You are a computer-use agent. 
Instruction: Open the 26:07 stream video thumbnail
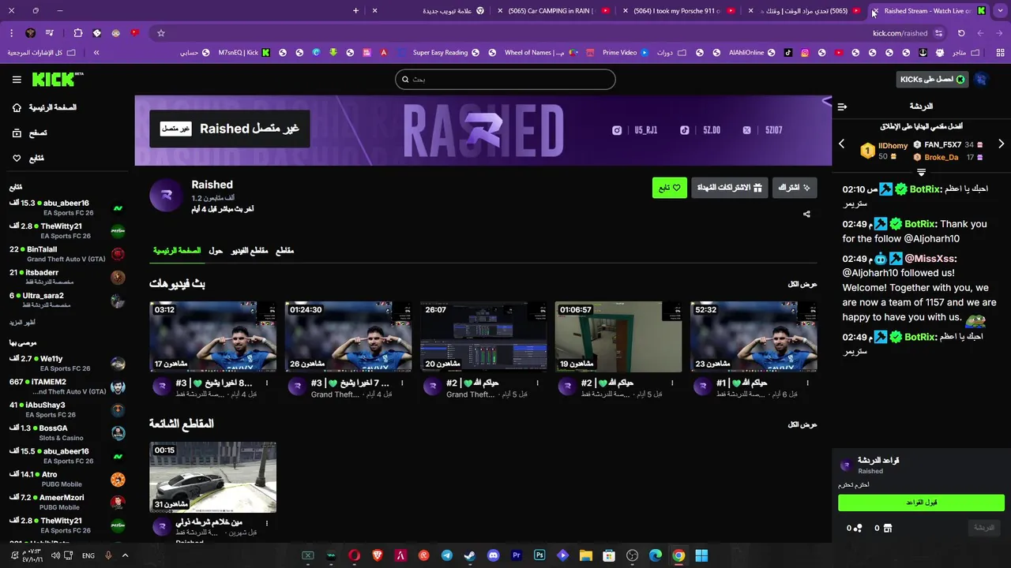483,336
